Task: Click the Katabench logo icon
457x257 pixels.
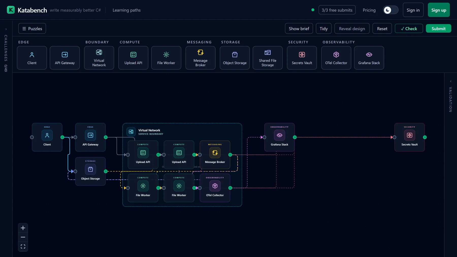Action: click(11, 10)
